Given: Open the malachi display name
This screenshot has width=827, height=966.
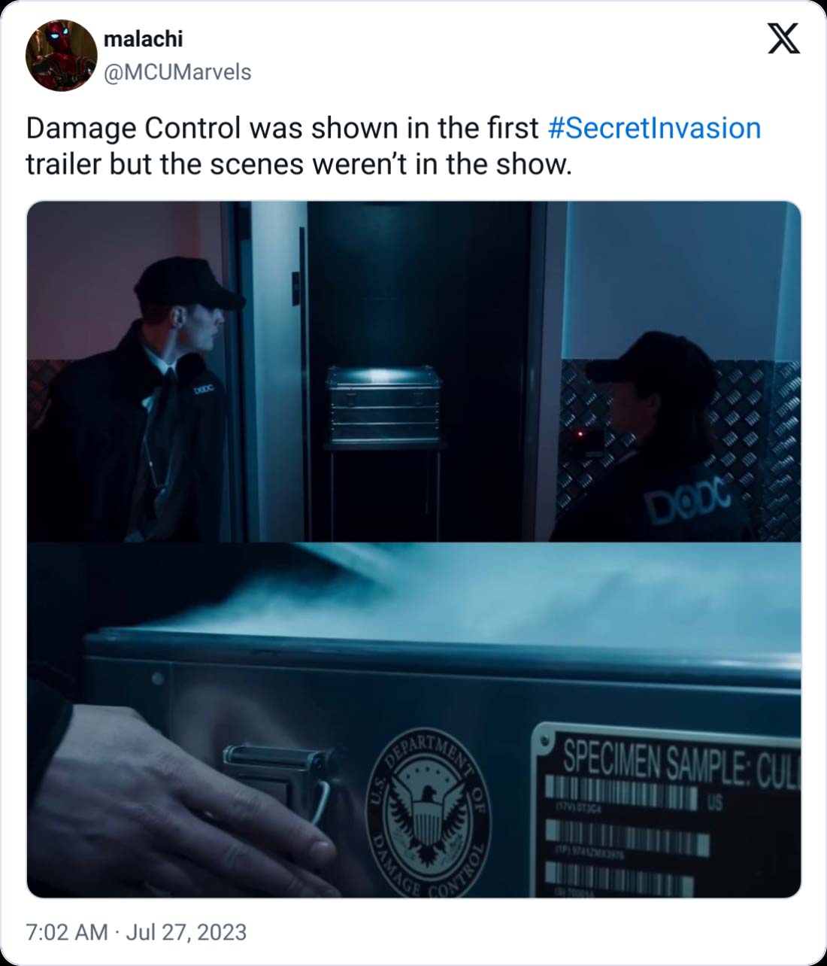Looking at the screenshot, I should (143, 38).
